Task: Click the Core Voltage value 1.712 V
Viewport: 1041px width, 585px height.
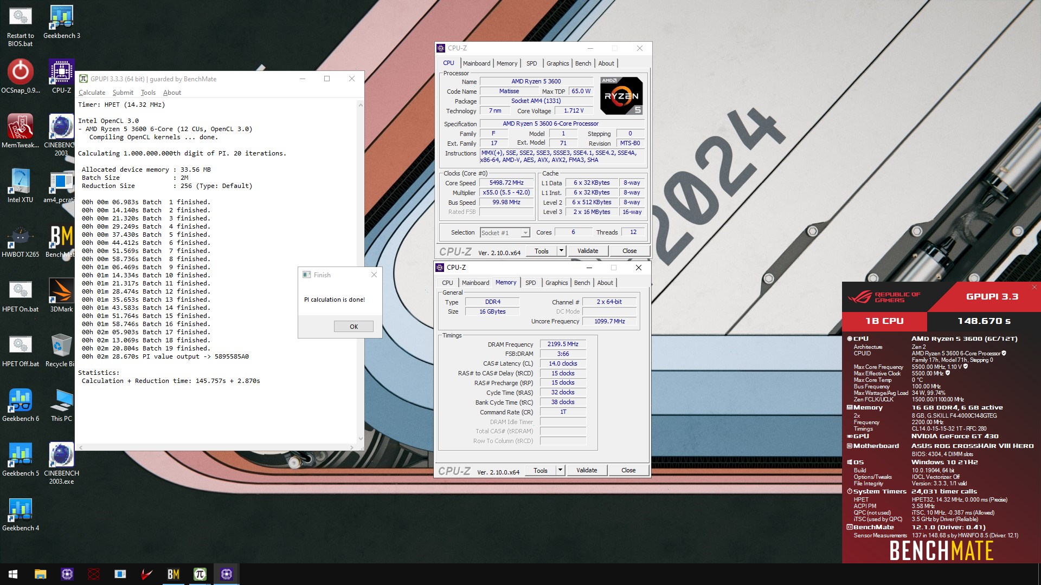Action: pyautogui.click(x=574, y=111)
